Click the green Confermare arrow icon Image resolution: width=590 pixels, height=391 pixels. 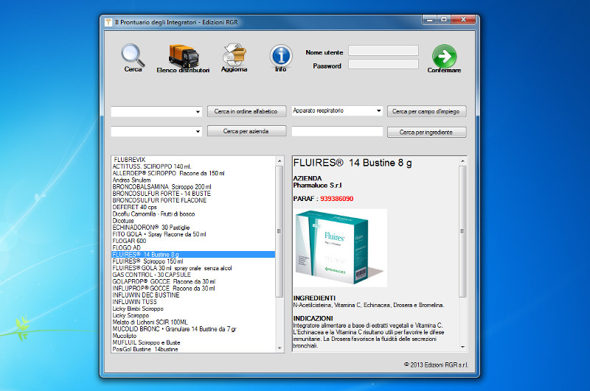[x=444, y=56]
